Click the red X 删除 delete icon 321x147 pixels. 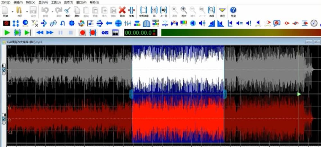[122, 10]
